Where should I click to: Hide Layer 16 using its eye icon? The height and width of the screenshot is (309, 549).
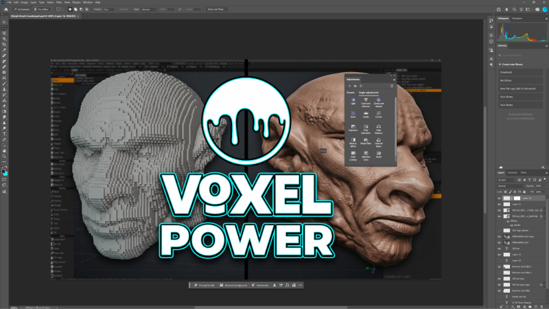(x=500, y=198)
